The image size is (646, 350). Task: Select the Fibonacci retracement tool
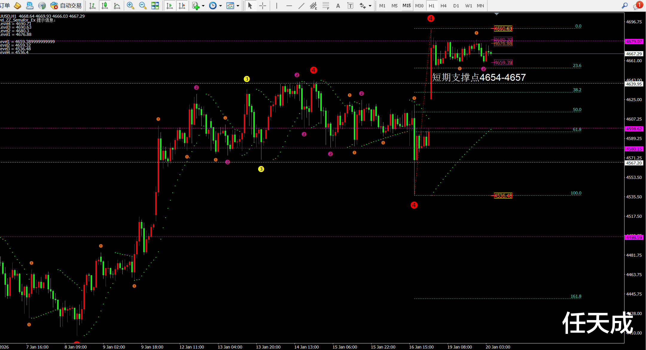pyautogui.click(x=326, y=5)
